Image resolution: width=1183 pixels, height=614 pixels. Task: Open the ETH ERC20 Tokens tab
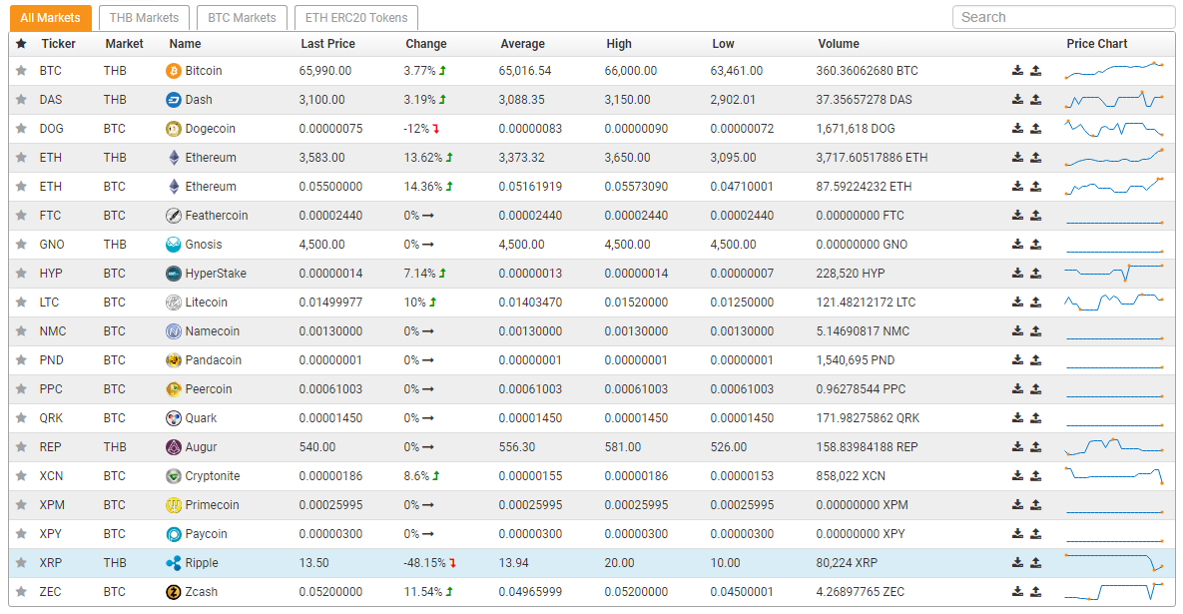coord(356,18)
